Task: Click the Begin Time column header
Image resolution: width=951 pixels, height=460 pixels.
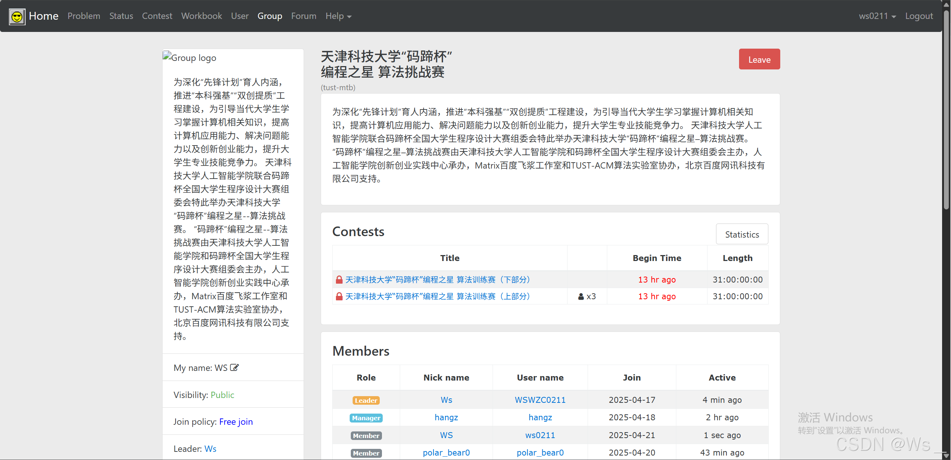Action: [657, 258]
